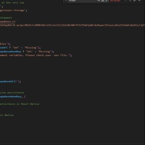
Task: Close the find widget
Action: (139, 1)
